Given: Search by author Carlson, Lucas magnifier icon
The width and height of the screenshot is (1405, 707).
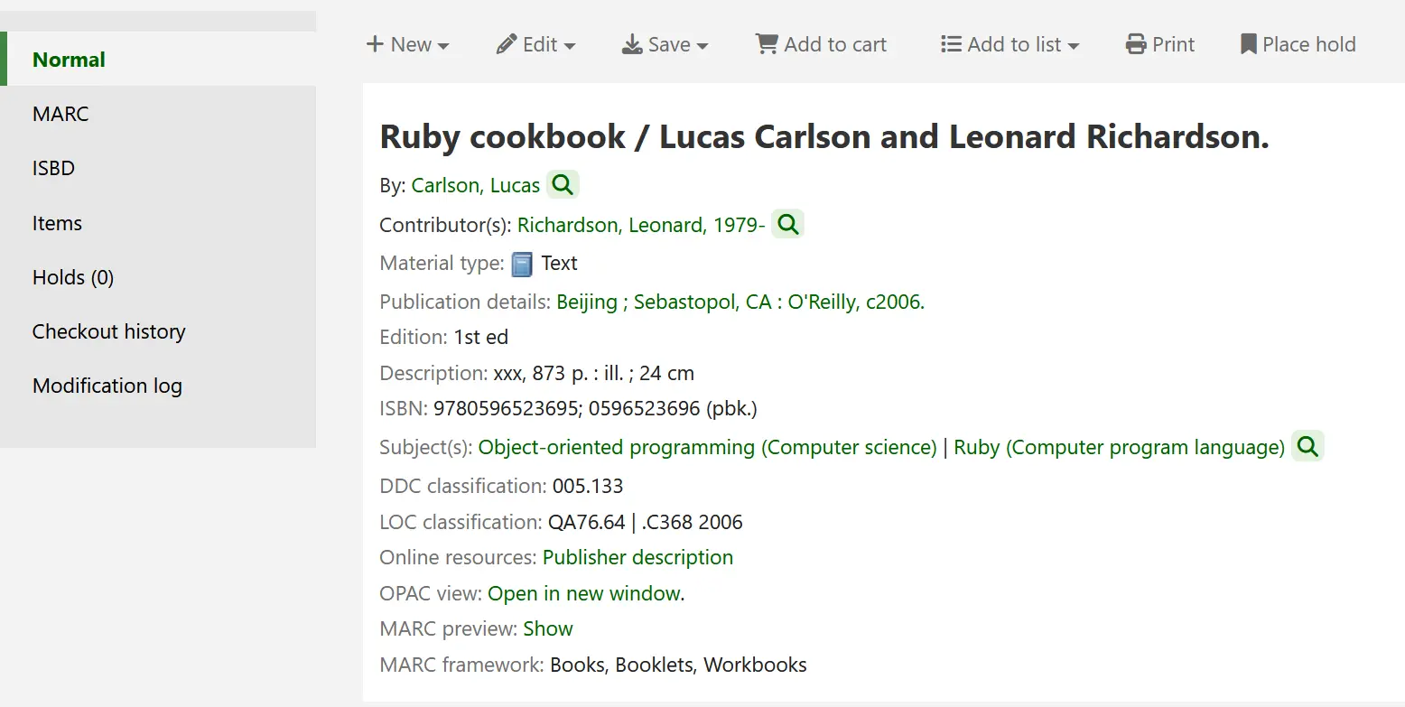Looking at the screenshot, I should point(563,185).
